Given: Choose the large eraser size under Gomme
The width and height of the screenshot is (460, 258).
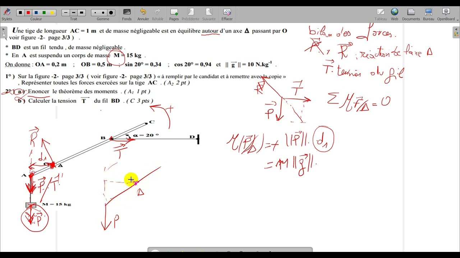Looking at the screenshot, I should [111, 13].
